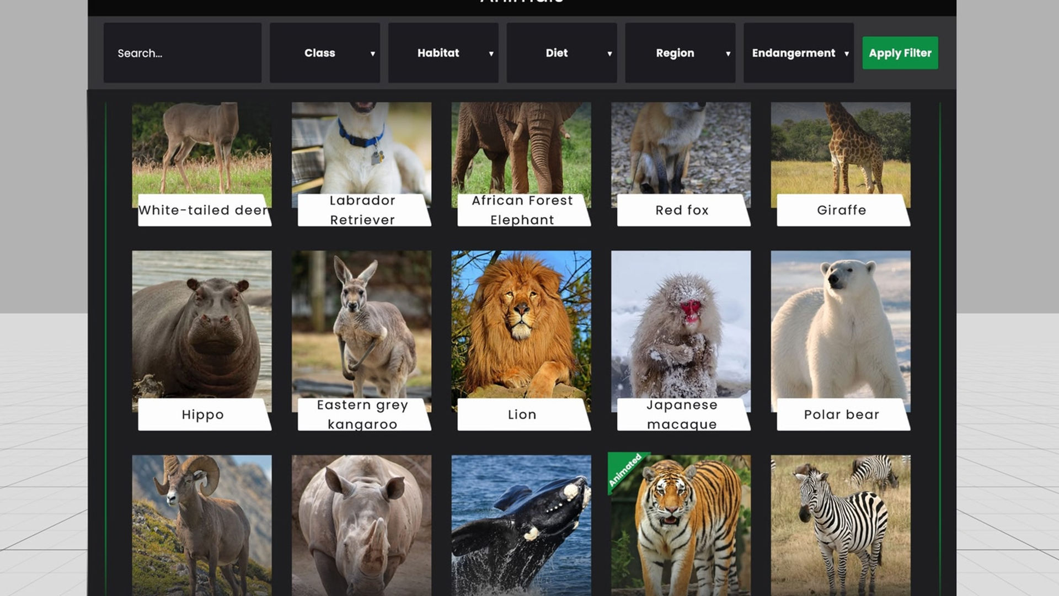
Task: Click the Animated badge on tiger
Action: pos(625,470)
